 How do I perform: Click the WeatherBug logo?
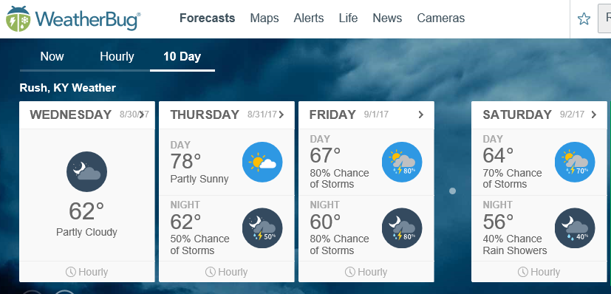[x=73, y=18]
